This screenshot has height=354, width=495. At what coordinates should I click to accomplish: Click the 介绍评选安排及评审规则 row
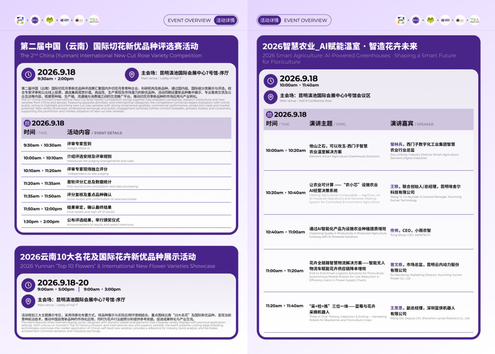pos(126,158)
